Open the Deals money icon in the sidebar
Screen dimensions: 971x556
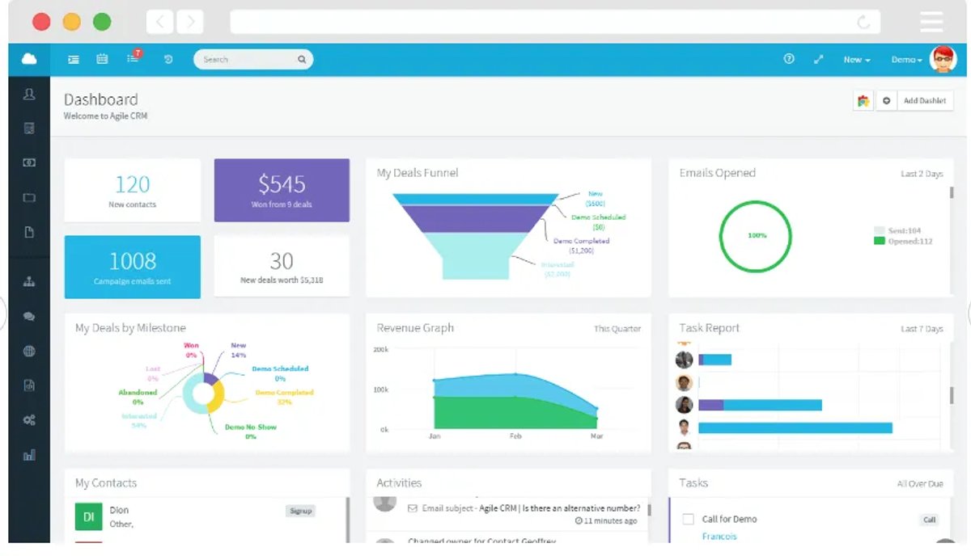click(x=29, y=162)
